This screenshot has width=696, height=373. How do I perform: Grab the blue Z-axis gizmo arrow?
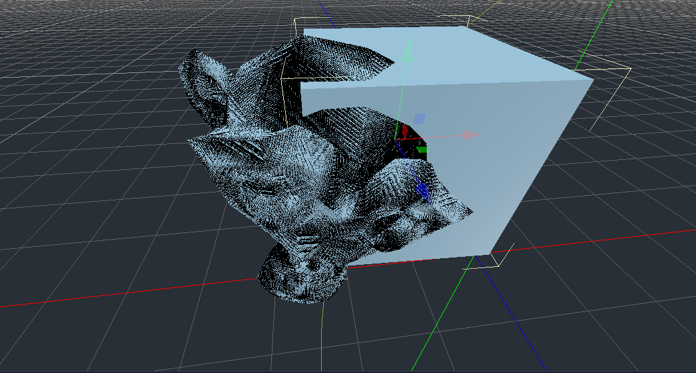coord(423,190)
